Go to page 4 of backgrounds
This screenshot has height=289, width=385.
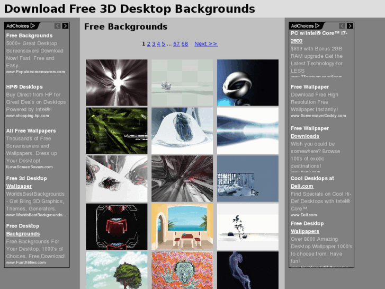coord(158,44)
